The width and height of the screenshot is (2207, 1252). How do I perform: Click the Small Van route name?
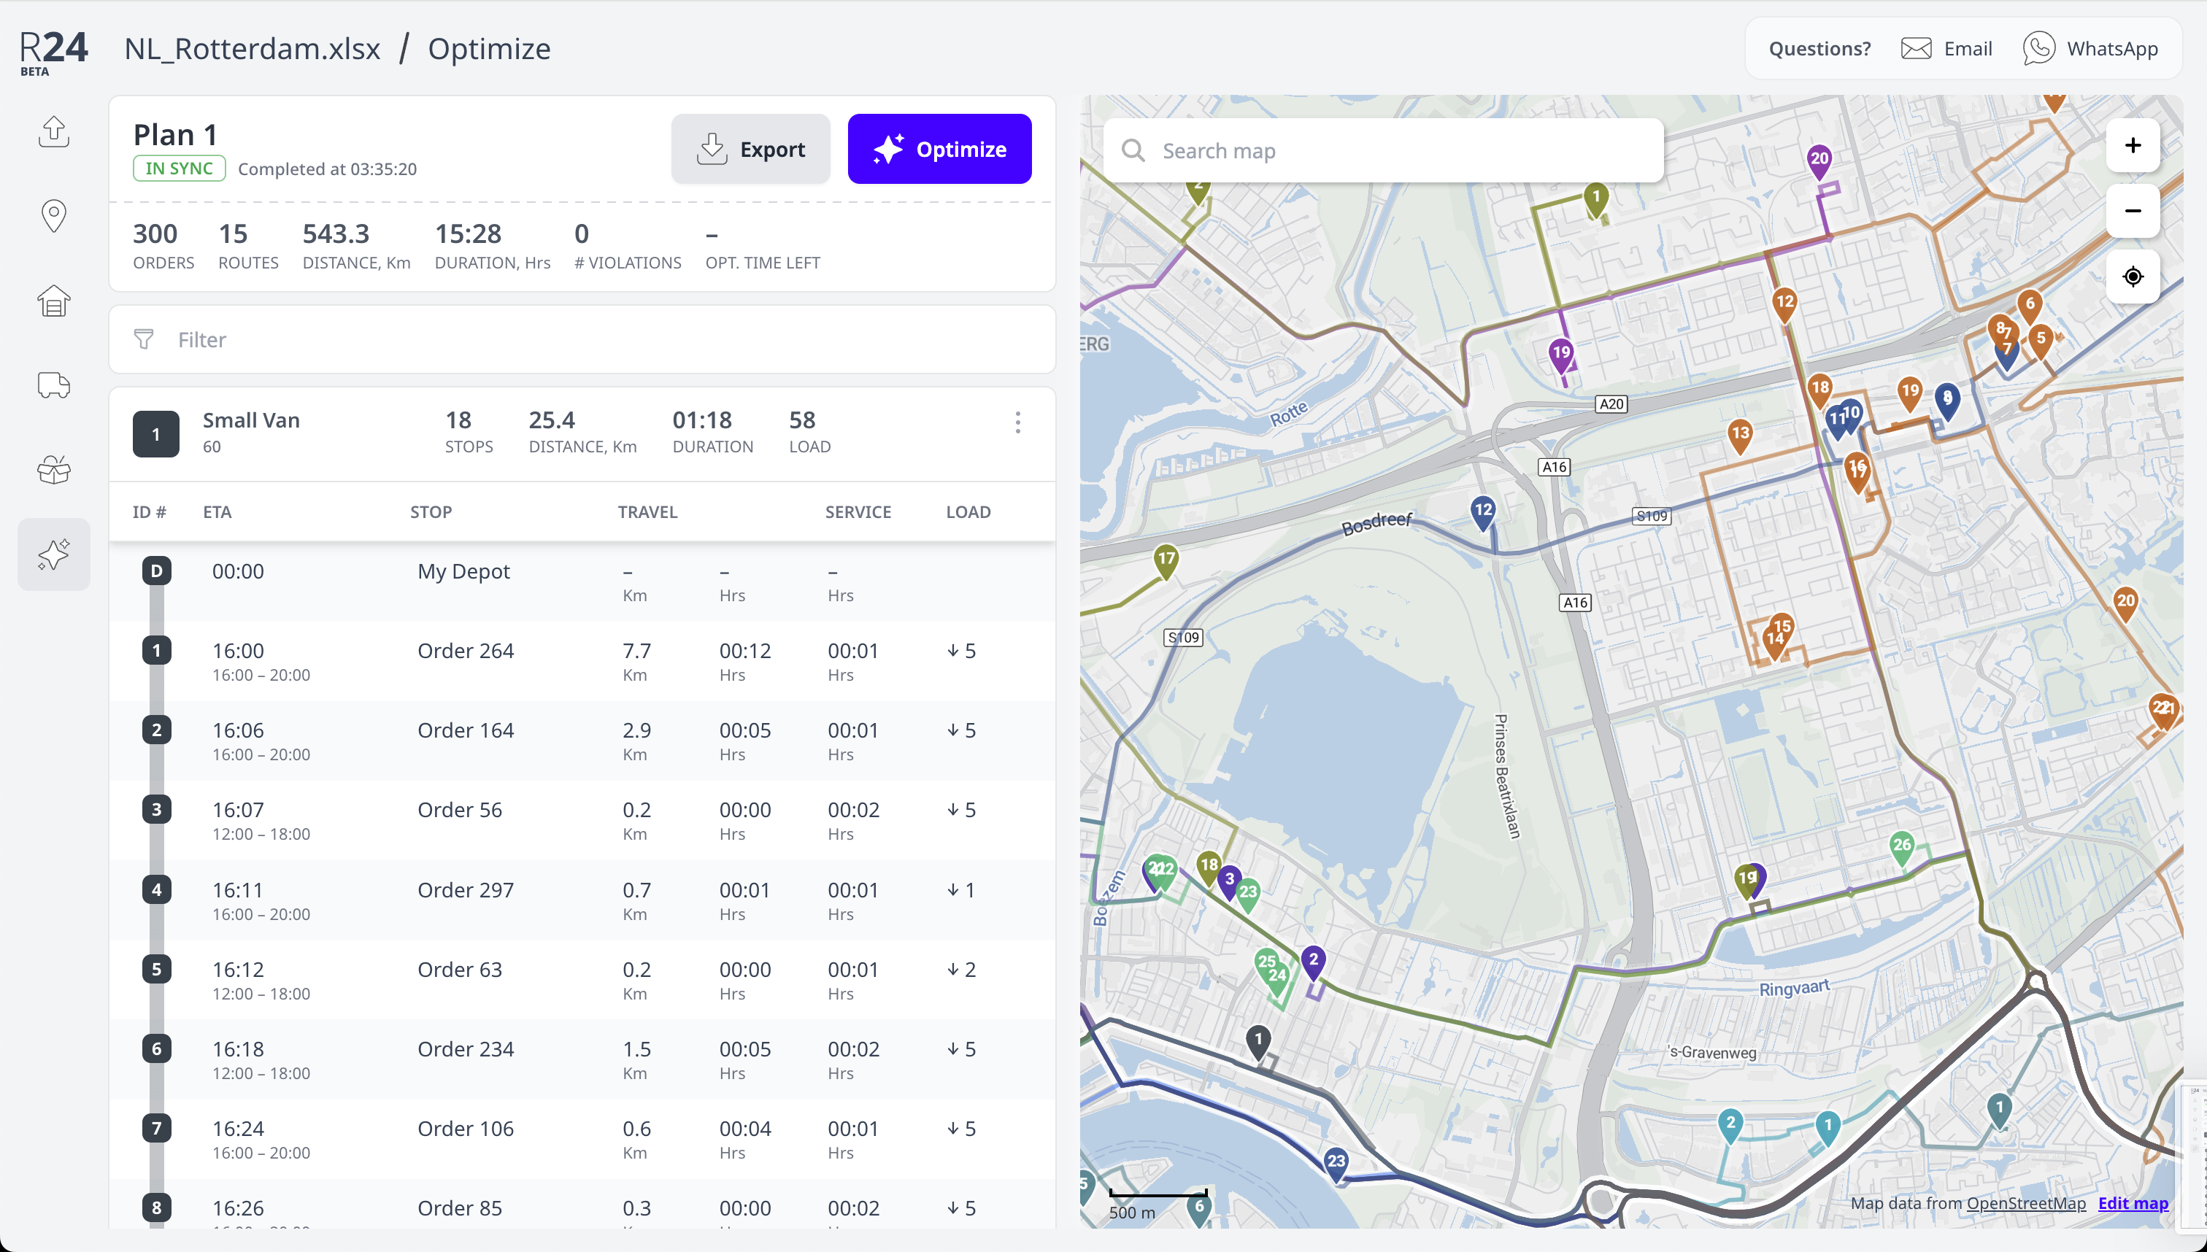251,420
